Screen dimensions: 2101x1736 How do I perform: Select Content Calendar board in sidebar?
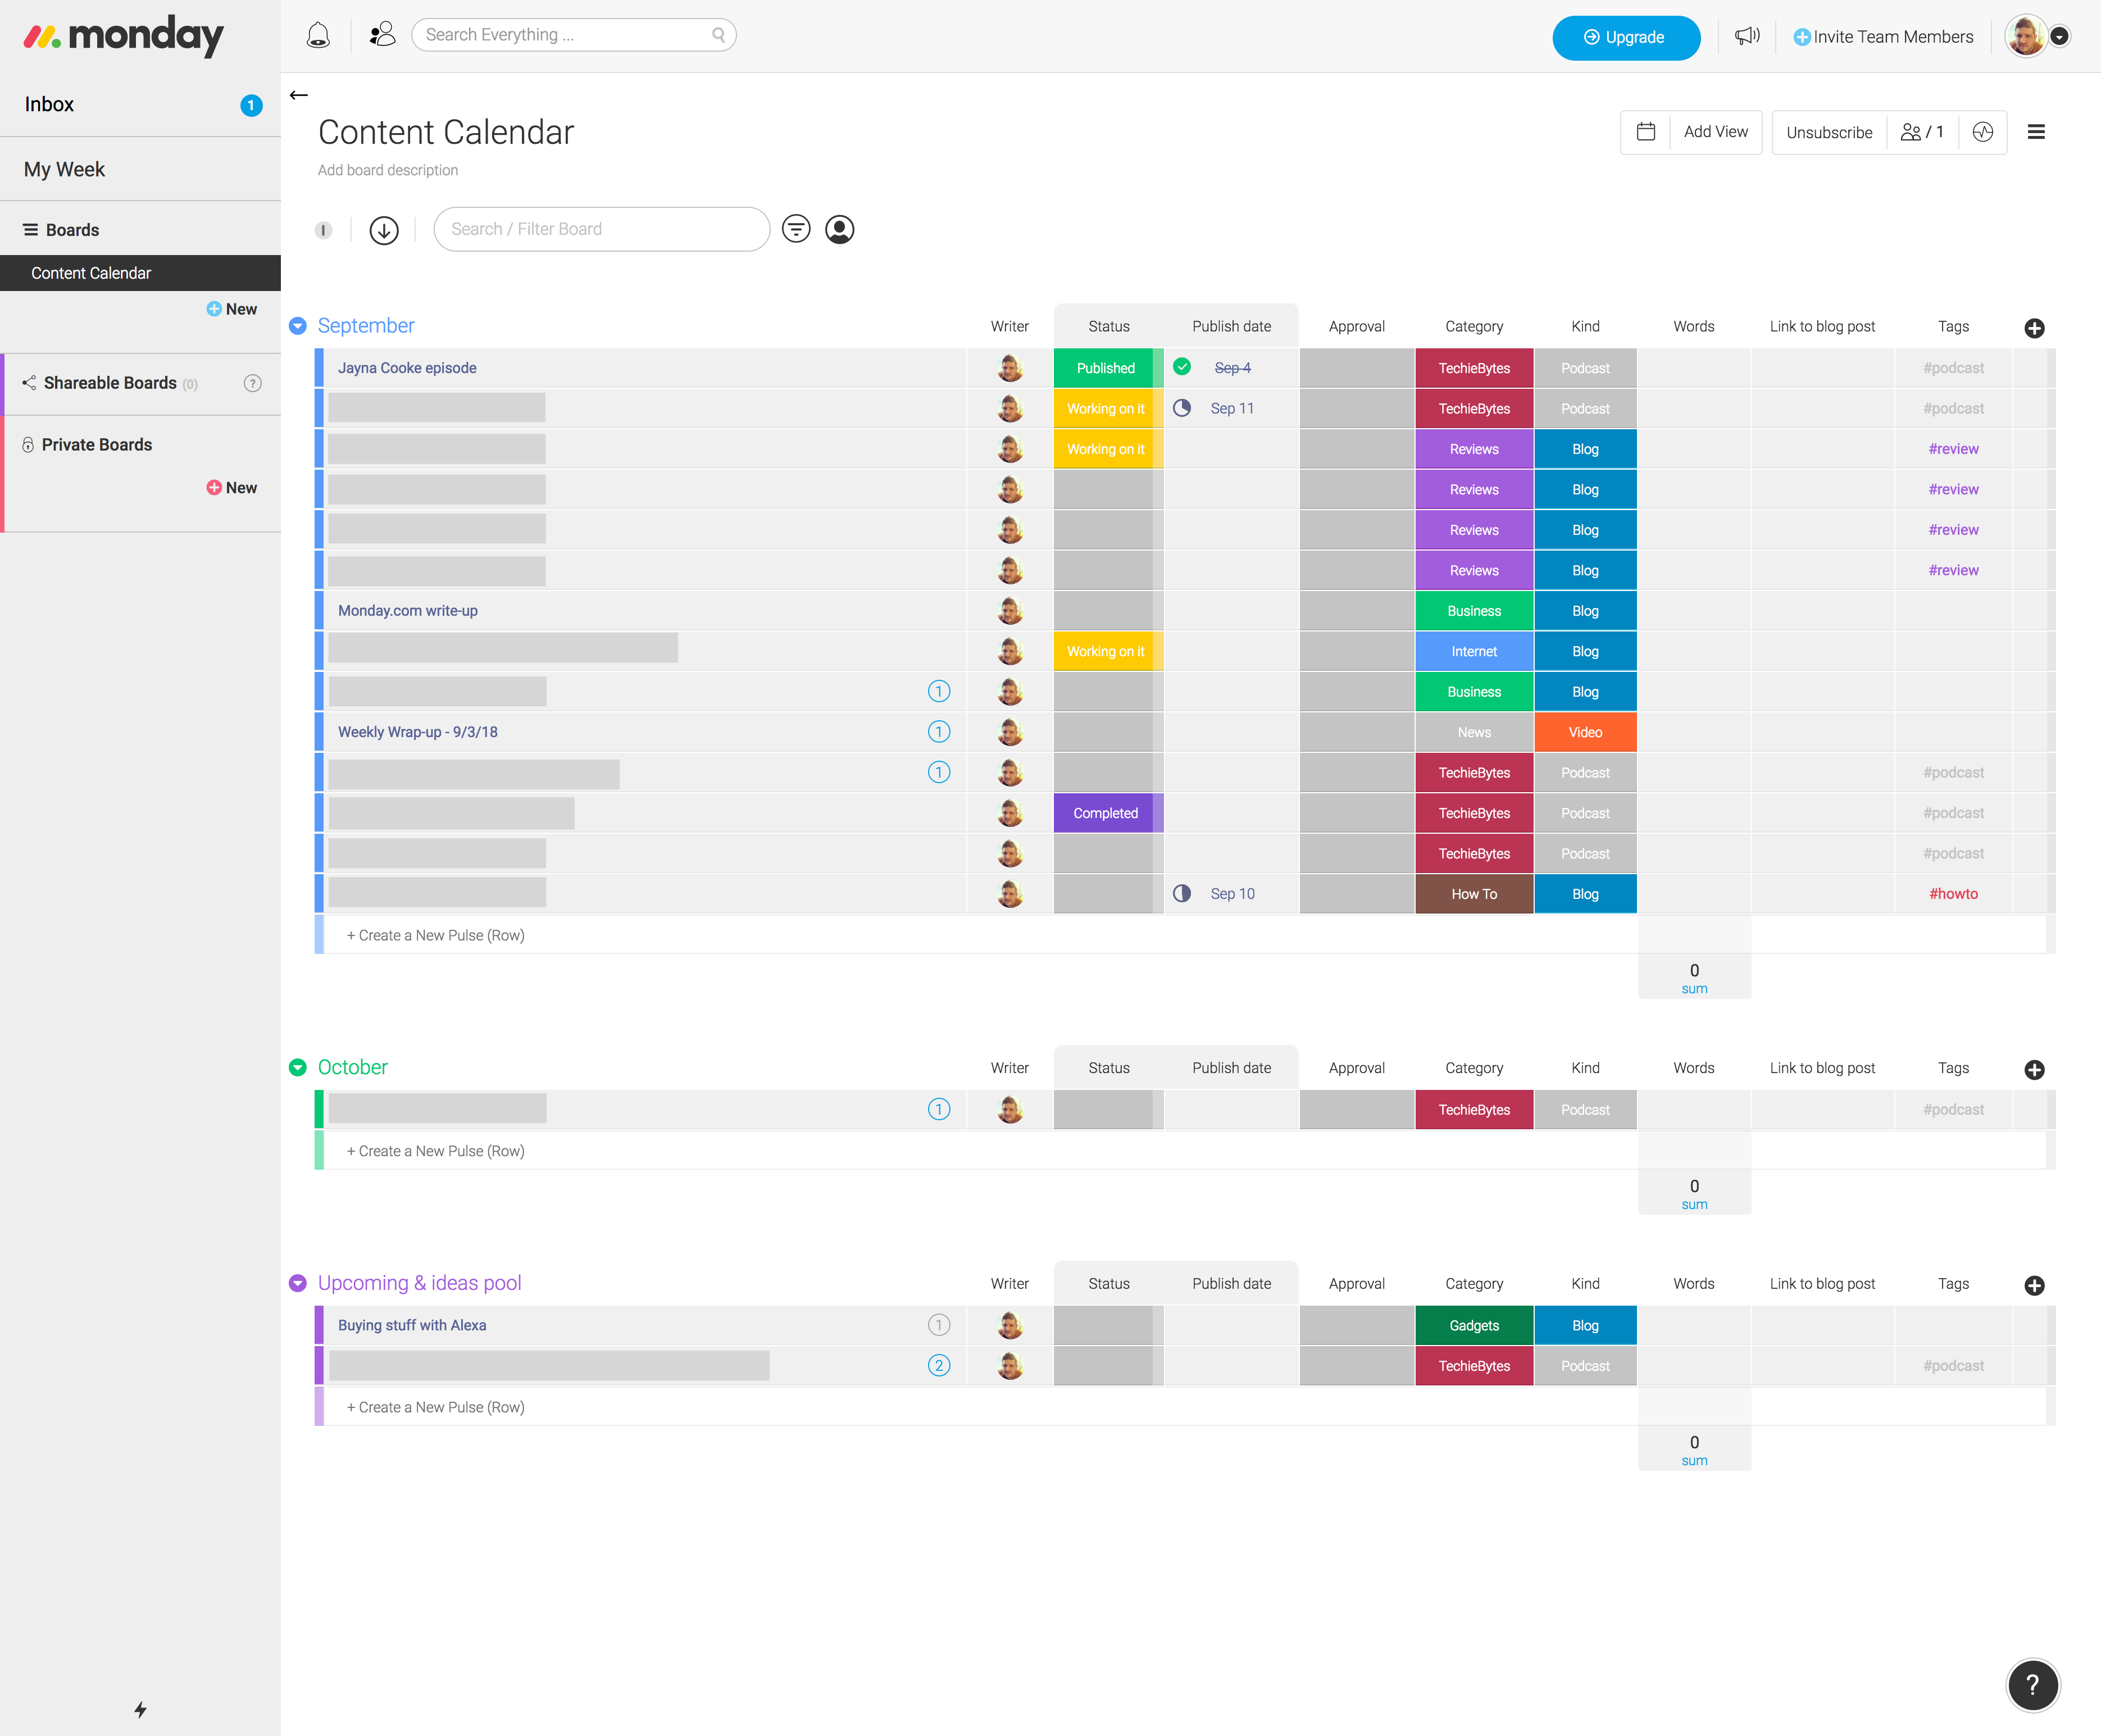point(91,273)
